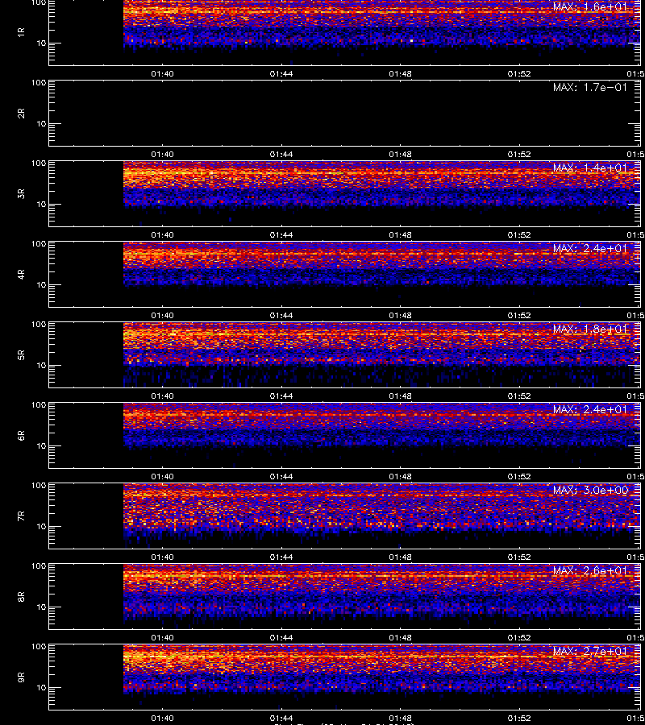Click the 8R panel axis label
The width and height of the screenshot is (645, 725).
coord(21,596)
